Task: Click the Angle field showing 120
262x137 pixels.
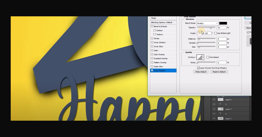Action: coord(208,33)
